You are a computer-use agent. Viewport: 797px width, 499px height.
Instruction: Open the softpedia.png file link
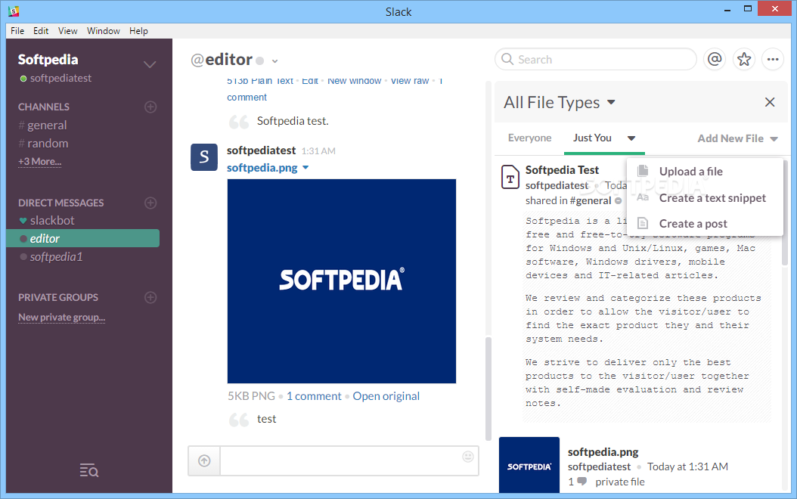tap(262, 168)
